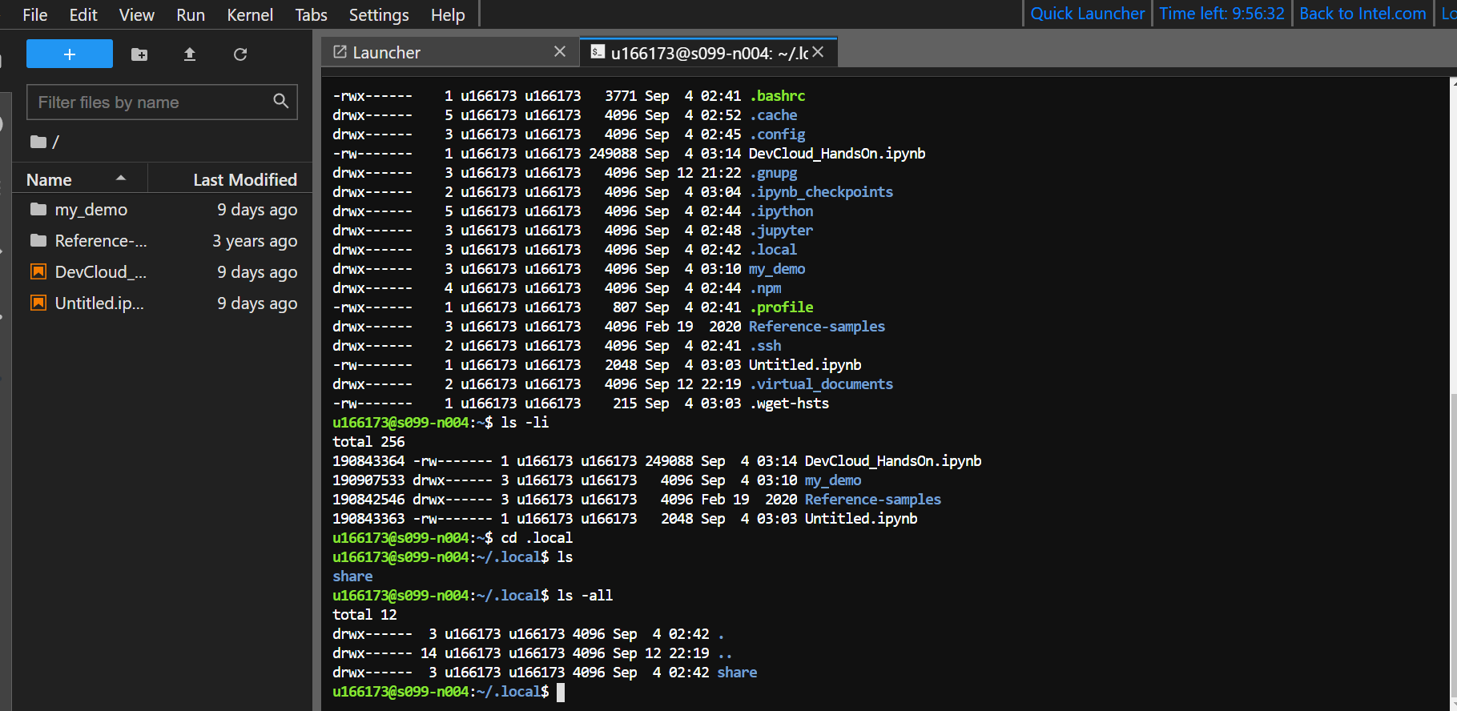Sort files by Name column header

click(80, 179)
